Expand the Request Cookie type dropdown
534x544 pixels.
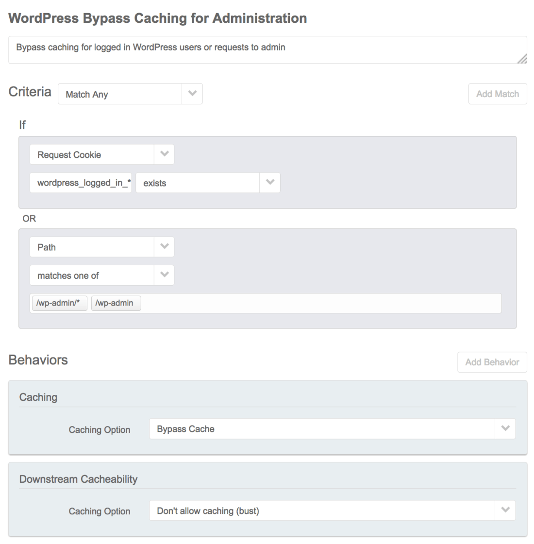point(92,155)
